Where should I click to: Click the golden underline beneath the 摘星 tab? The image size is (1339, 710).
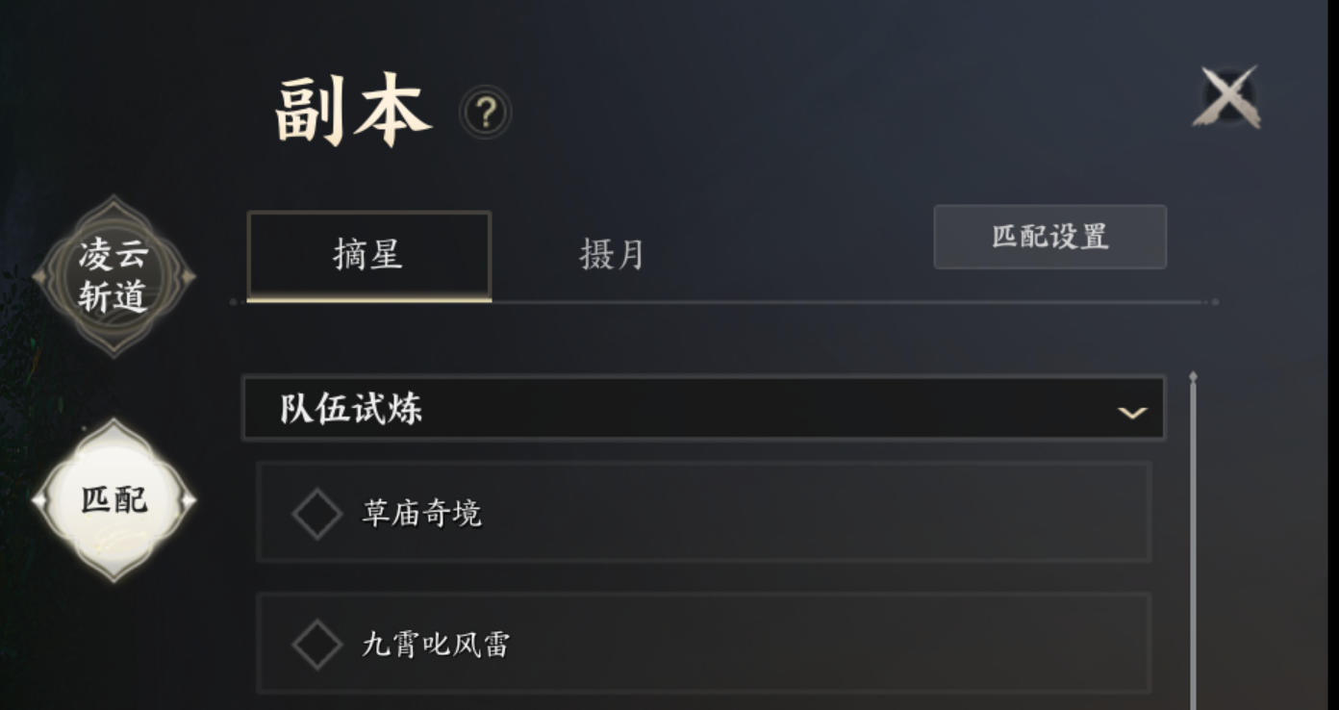click(368, 299)
